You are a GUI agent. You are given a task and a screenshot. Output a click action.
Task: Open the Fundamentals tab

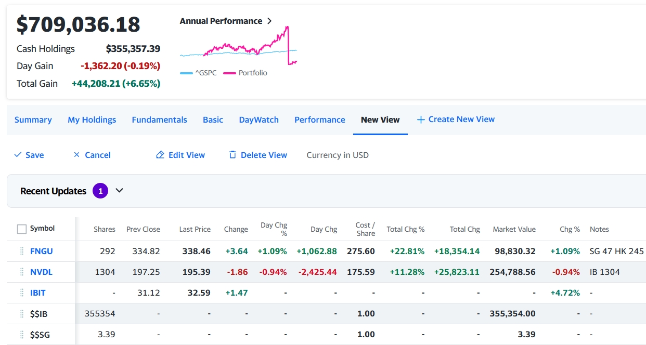(159, 120)
